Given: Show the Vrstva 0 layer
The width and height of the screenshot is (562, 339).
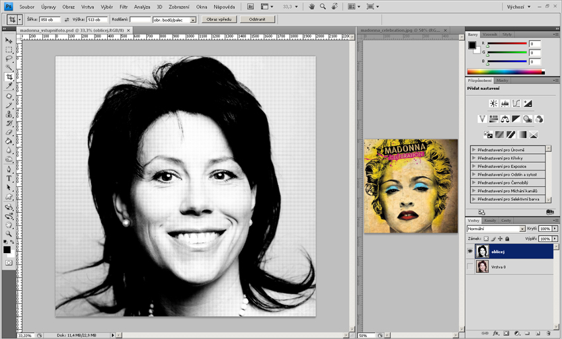Looking at the screenshot, I should coord(470,267).
